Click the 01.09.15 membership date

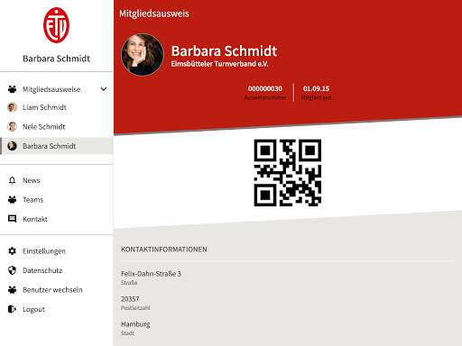pos(316,88)
